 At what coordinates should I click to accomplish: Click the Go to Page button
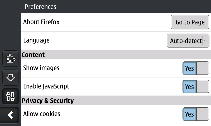coord(190,22)
